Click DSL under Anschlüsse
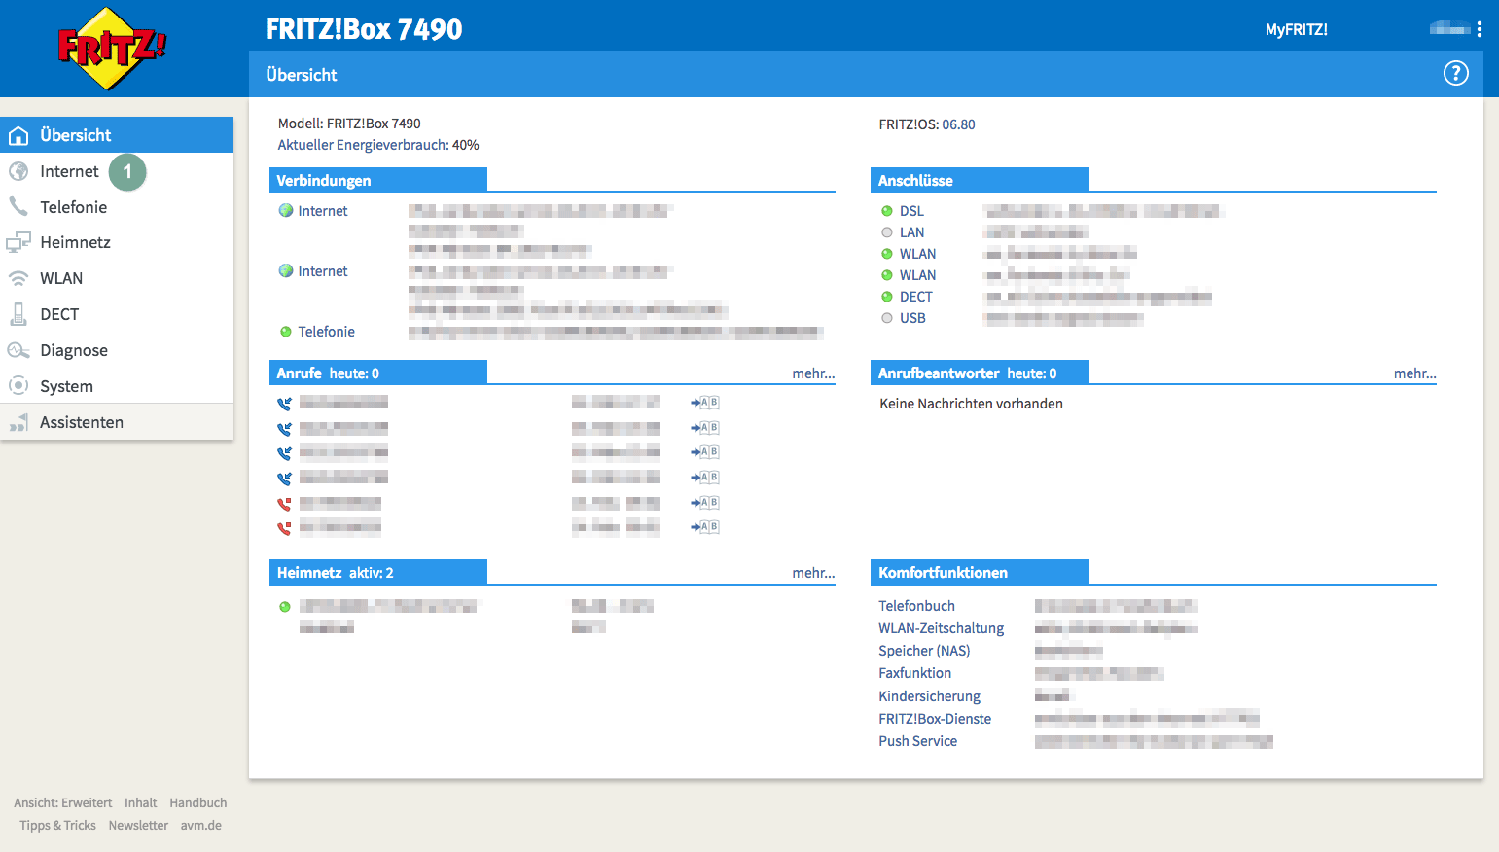The height and width of the screenshot is (852, 1499). click(911, 211)
